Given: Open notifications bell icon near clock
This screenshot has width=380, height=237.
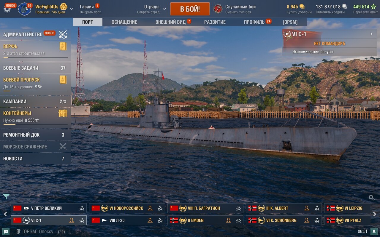Looking at the screenshot, I should (x=374, y=231).
